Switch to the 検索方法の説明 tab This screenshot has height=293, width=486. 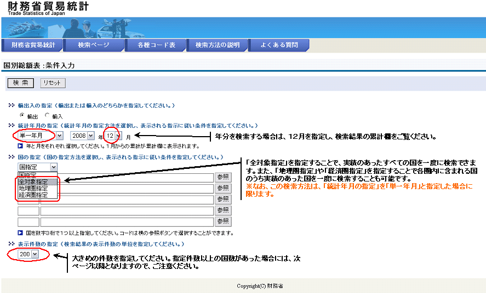click(x=218, y=45)
